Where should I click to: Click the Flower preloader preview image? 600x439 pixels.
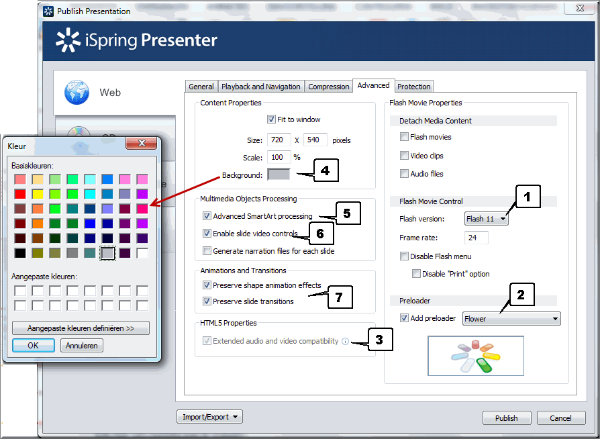point(476,356)
